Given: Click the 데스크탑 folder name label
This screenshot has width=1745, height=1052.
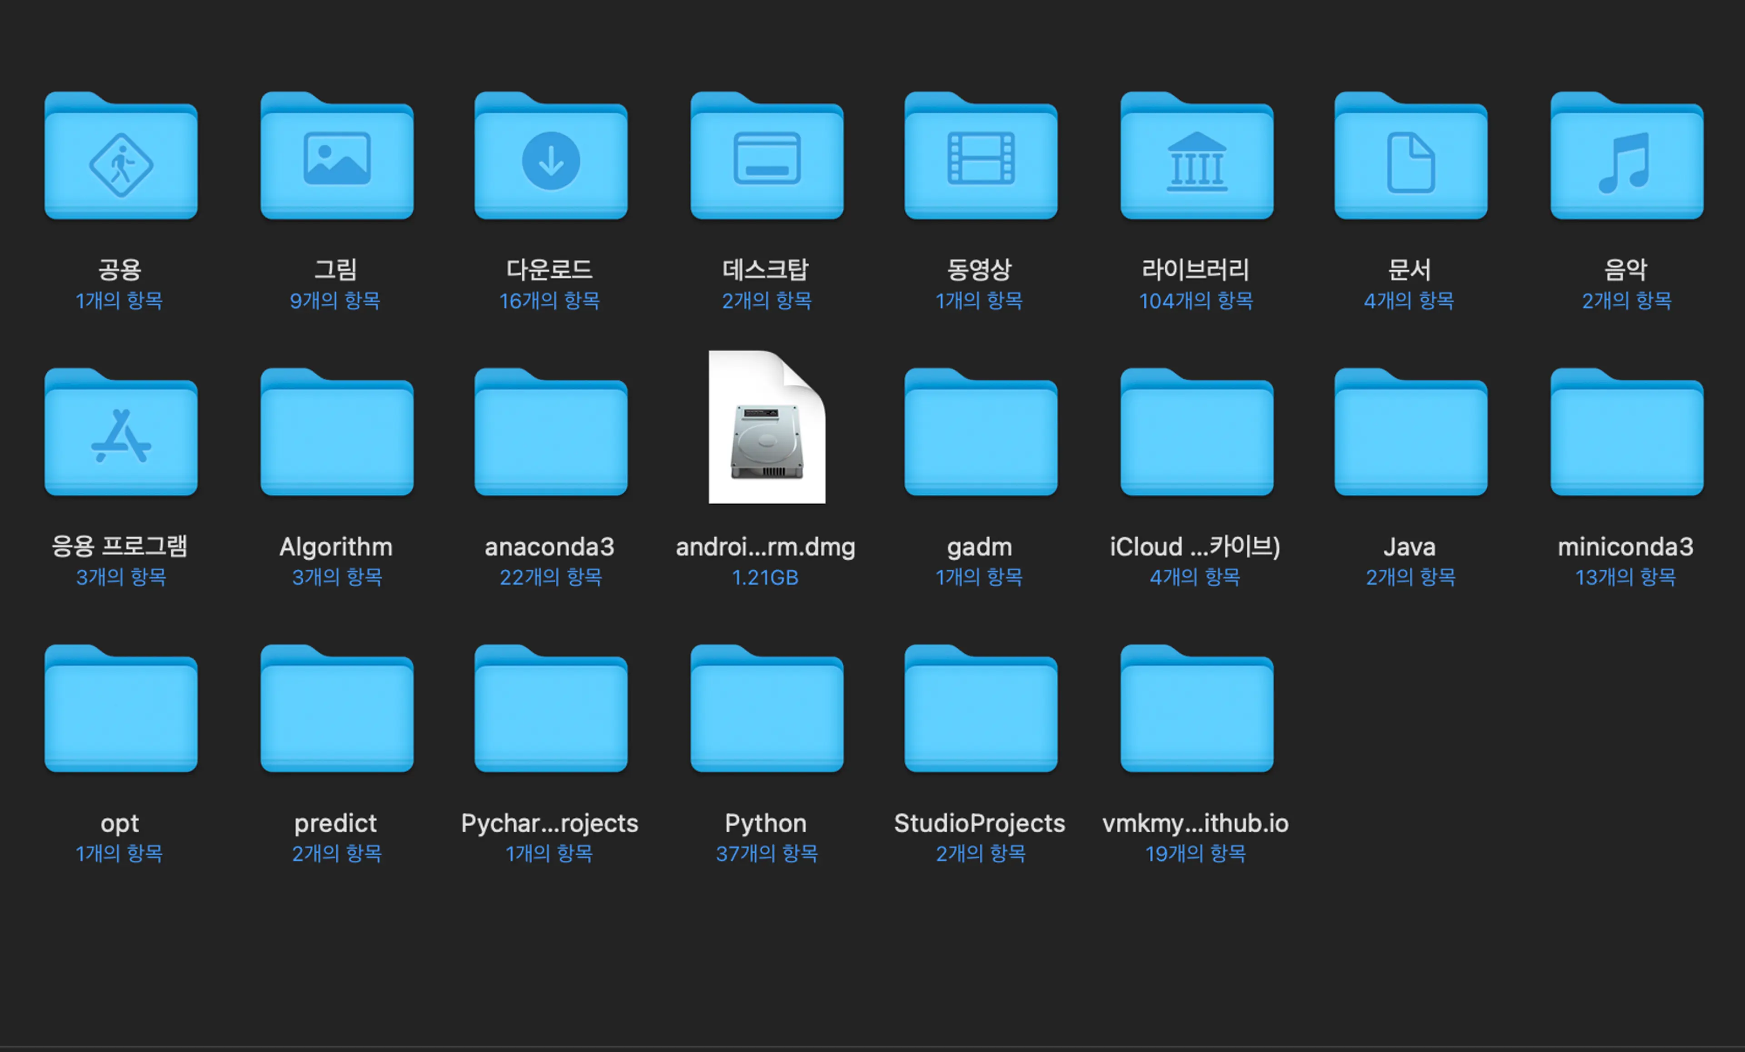Looking at the screenshot, I should 766,270.
